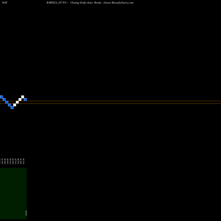Viewport: 221px width, 221px height.
Task: Open the MunafaSutra.com link in the title
Action: coord(122,3)
